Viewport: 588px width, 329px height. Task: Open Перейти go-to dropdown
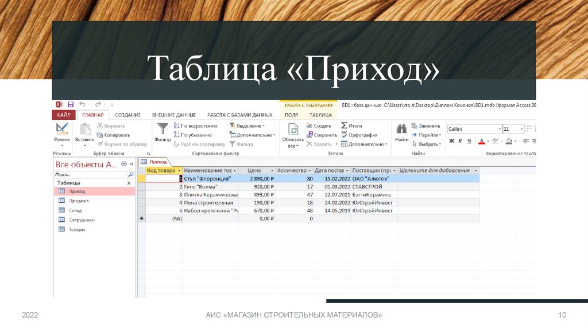[427, 135]
